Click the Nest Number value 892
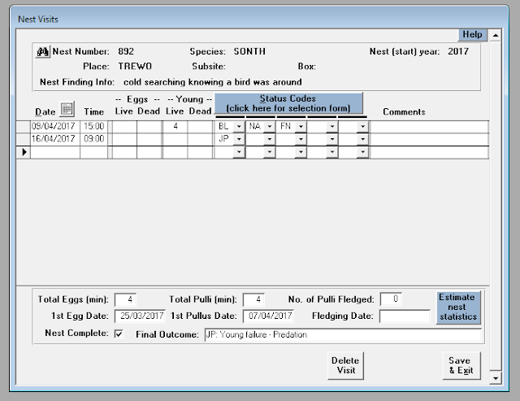 point(126,51)
